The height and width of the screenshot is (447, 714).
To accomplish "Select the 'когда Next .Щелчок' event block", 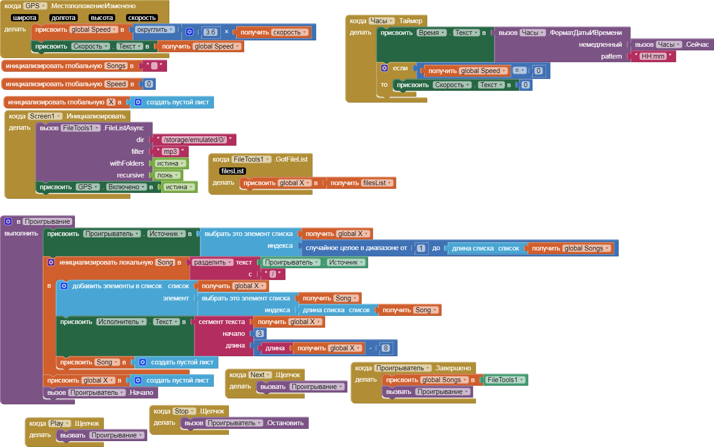I will tap(237, 375).
